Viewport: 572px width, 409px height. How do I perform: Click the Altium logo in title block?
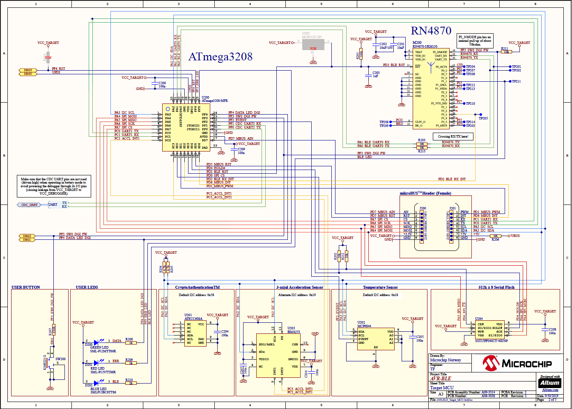tap(550, 383)
